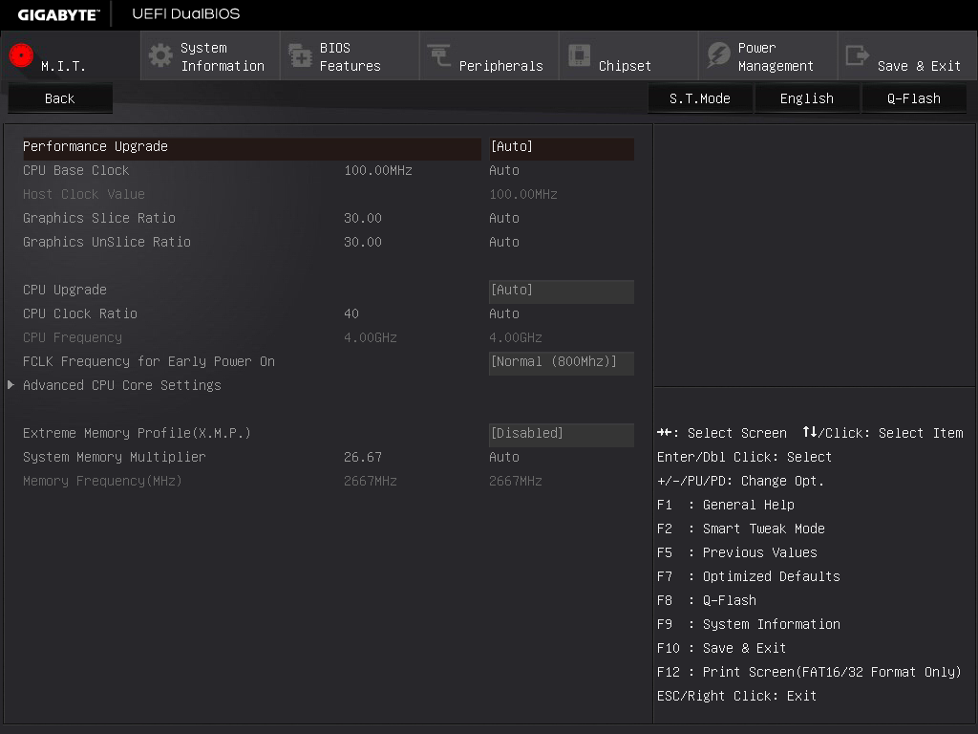Click Extreme Memory Profile(X.M.P.) label
This screenshot has width=978, height=734.
click(x=137, y=433)
